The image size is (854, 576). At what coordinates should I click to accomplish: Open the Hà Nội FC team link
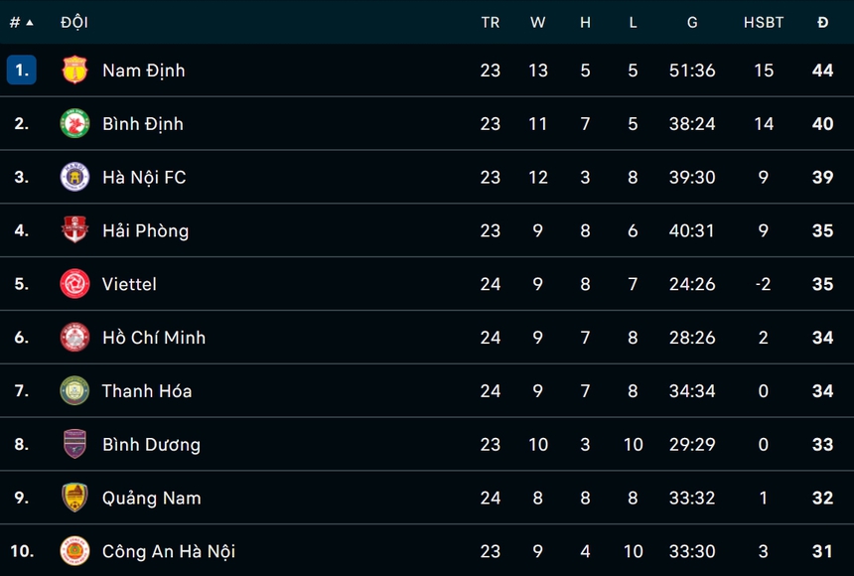pos(144,178)
